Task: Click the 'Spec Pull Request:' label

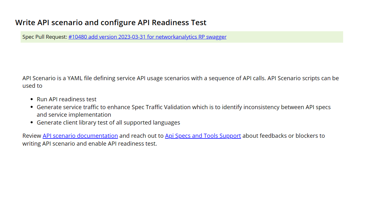Action: [x=45, y=37]
